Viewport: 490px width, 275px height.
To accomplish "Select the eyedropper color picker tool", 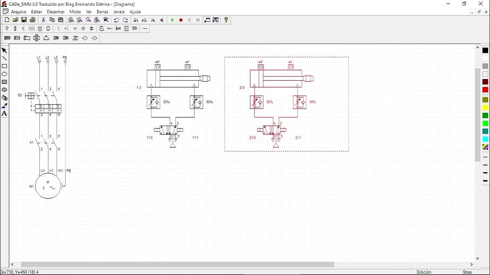I will pyautogui.click(x=5, y=106).
